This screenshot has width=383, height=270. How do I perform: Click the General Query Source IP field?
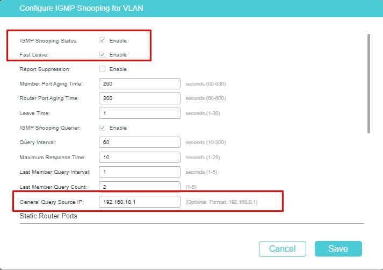coord(140,202)
